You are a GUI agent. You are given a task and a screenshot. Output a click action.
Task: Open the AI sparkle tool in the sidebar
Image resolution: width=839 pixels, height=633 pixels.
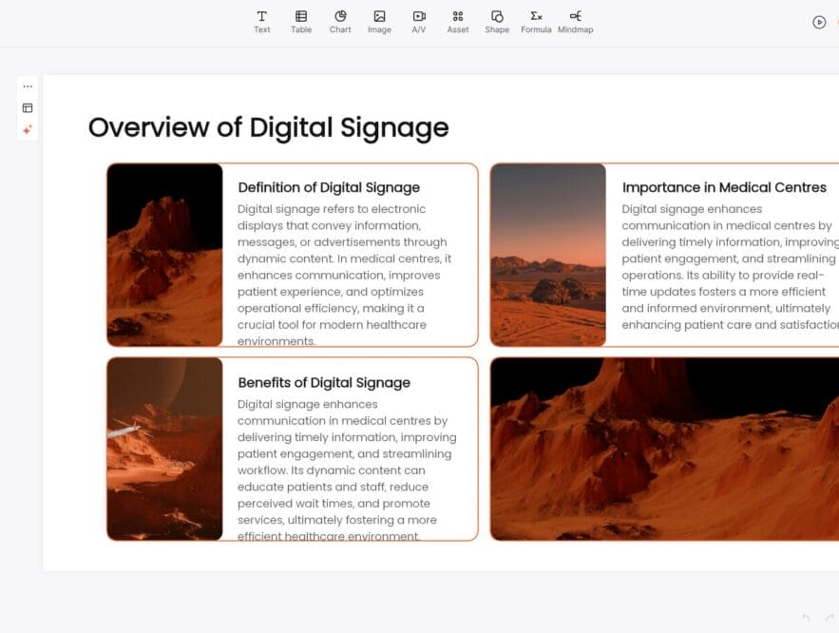(x=27, y=129)
